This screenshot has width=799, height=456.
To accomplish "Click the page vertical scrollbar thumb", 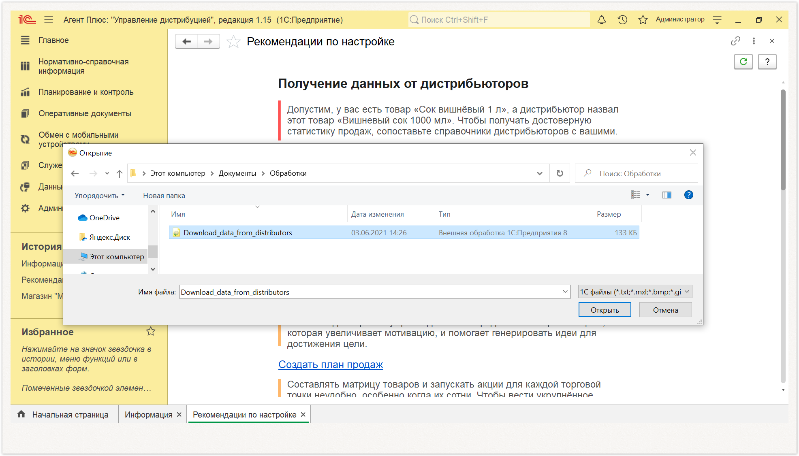I will pyautogui.click(x=783, y=140).
